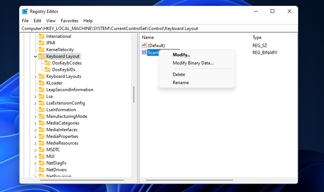Maximize the Registry Editor window

(272, 11)
